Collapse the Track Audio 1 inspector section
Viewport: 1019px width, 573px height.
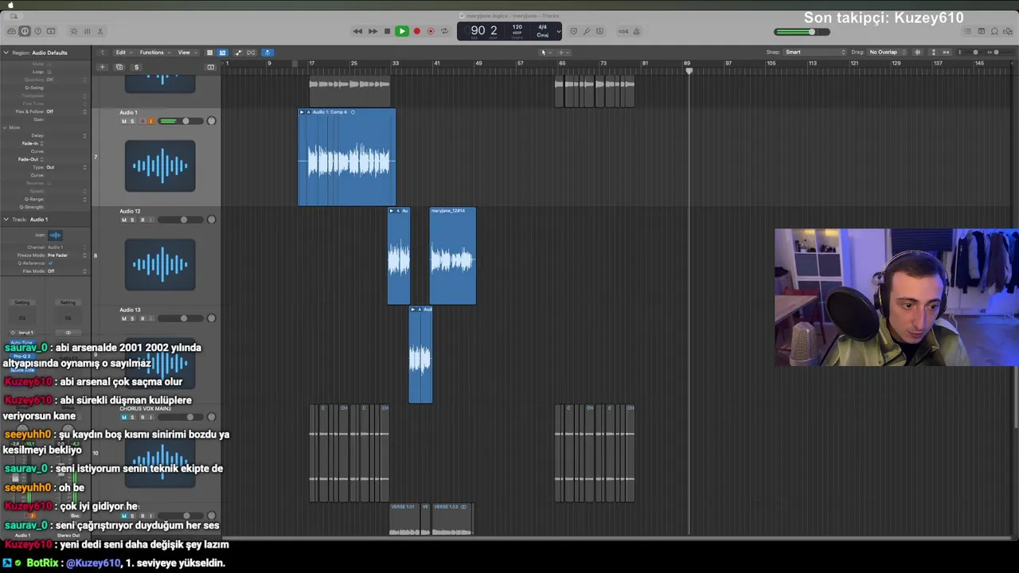[6, 220]
